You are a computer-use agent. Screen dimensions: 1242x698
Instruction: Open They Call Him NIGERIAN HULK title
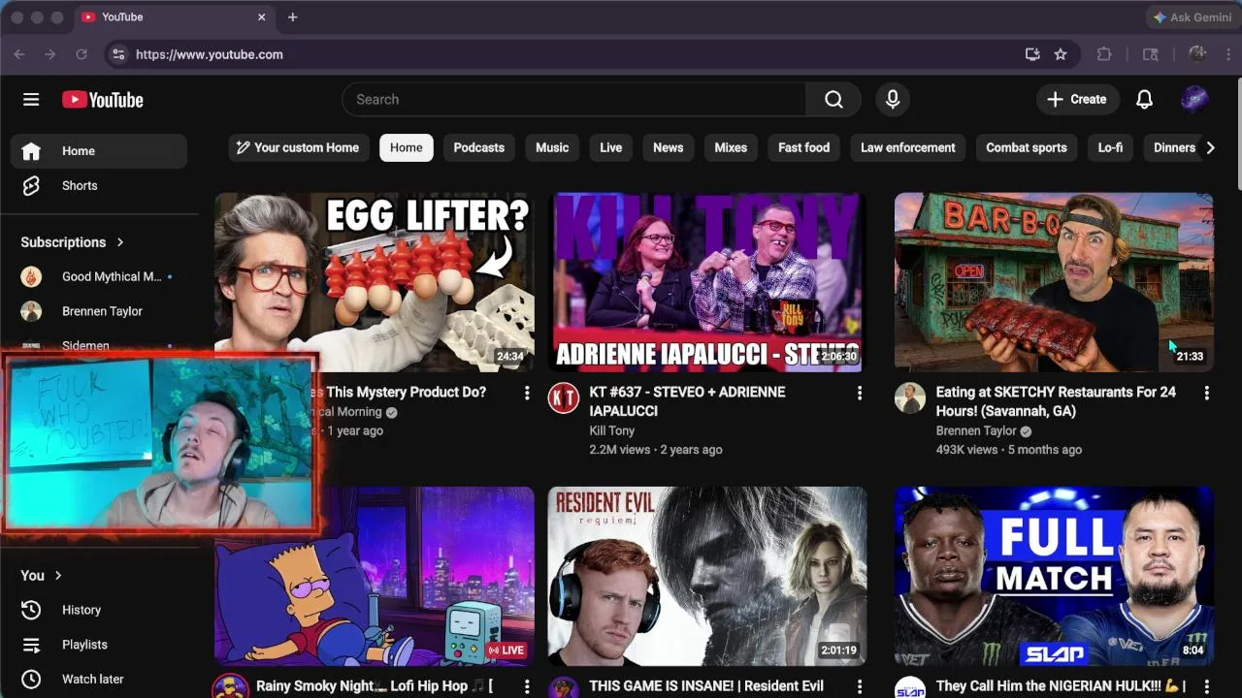point(1061,686)
